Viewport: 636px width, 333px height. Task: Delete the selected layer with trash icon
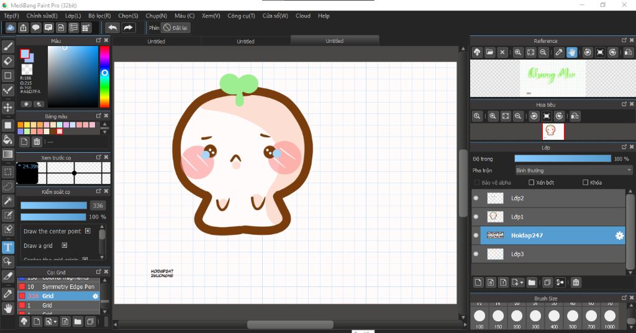576,282
